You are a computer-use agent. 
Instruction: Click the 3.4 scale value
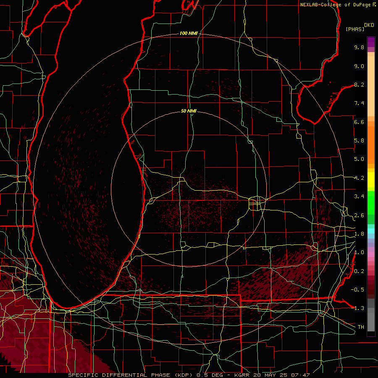click(359, 197)
